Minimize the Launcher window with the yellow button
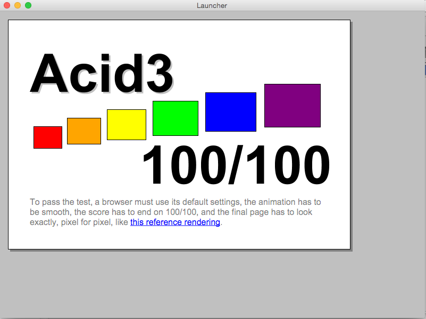Screen dimensions: 426x319 click(18, 5)
